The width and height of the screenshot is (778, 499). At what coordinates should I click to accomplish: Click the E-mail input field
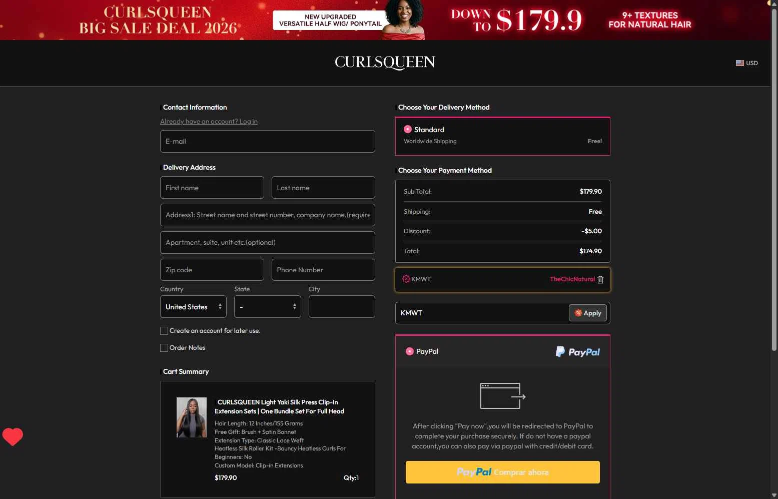[x=268, y=141]
